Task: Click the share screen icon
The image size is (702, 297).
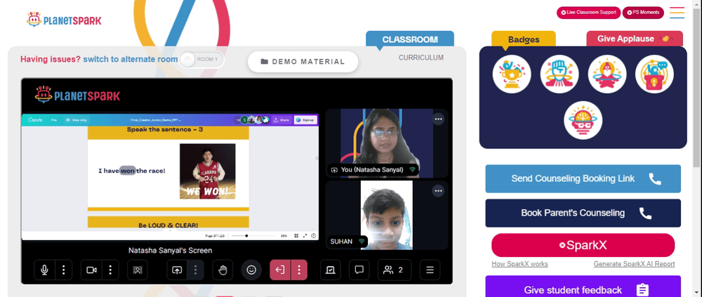Action: [x=177, y=270]
